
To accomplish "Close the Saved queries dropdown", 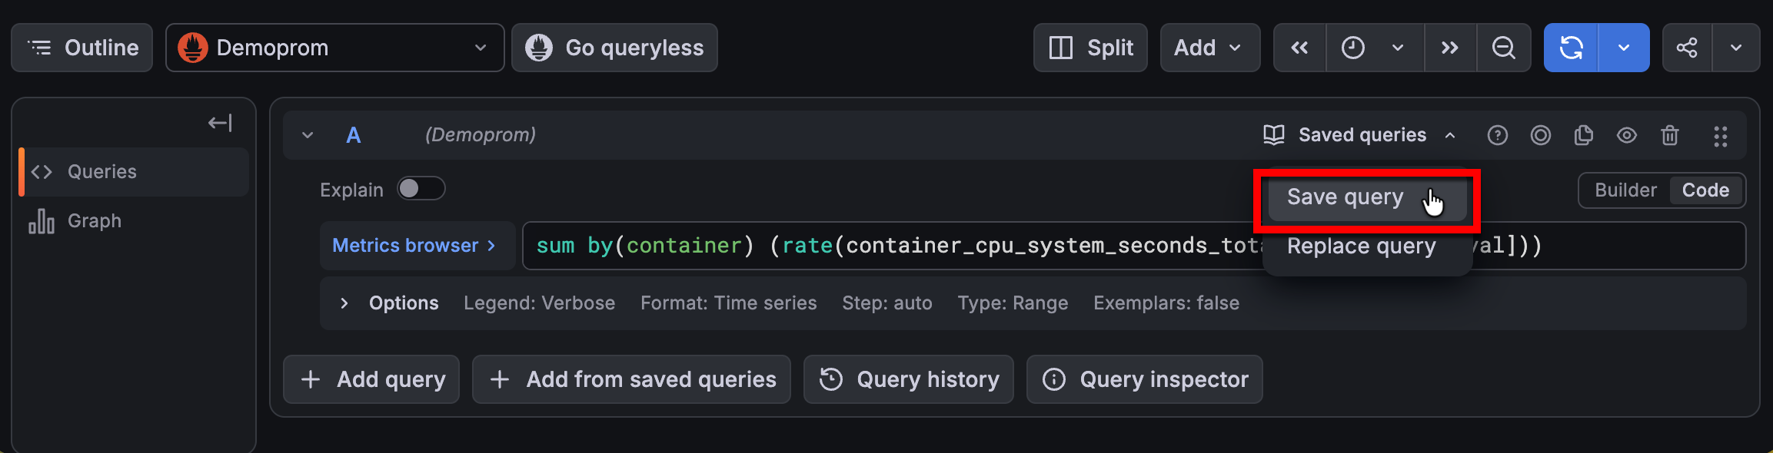I will click(1359, 135).
